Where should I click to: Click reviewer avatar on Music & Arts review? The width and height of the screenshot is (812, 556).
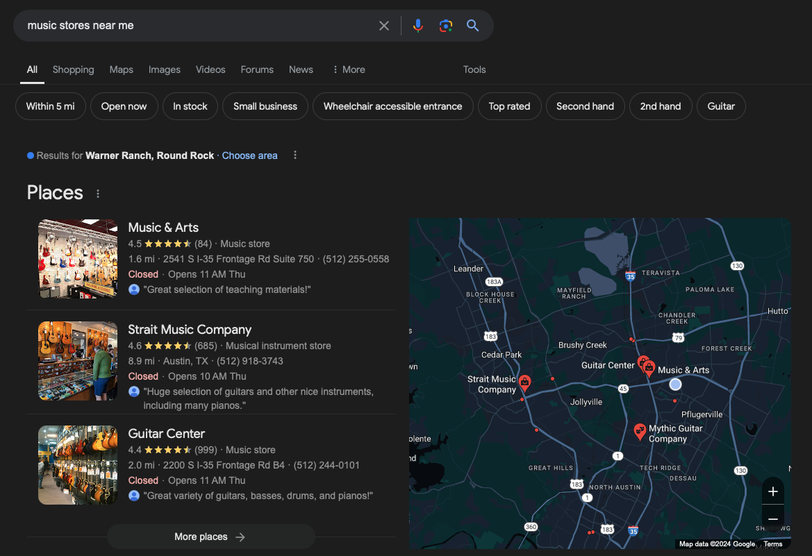coord(134,290)
